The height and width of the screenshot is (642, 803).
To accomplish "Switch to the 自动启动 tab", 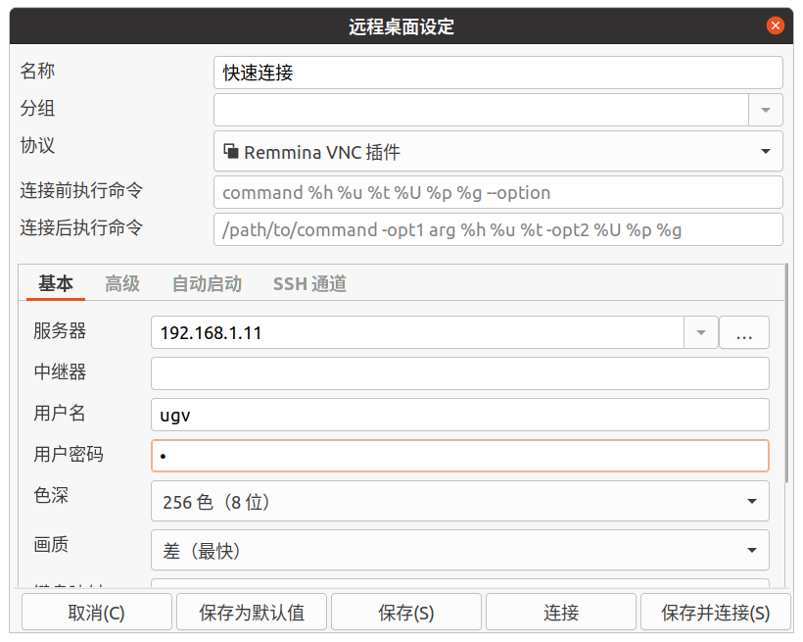I will [206, 283].
